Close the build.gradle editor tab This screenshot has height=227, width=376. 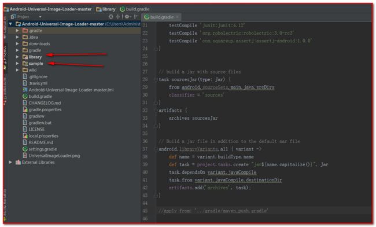pyautogui.click(x=177, y=17)
